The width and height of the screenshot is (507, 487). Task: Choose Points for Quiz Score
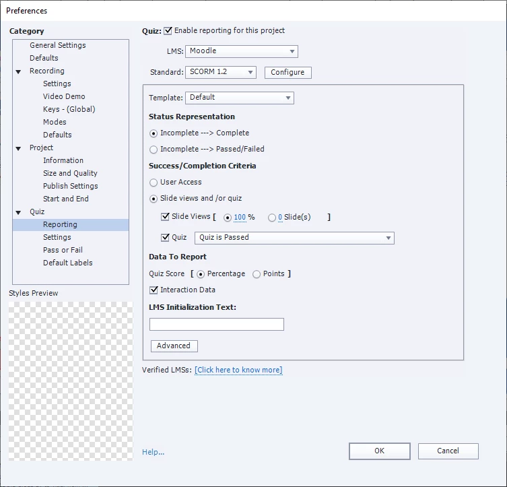257,274
